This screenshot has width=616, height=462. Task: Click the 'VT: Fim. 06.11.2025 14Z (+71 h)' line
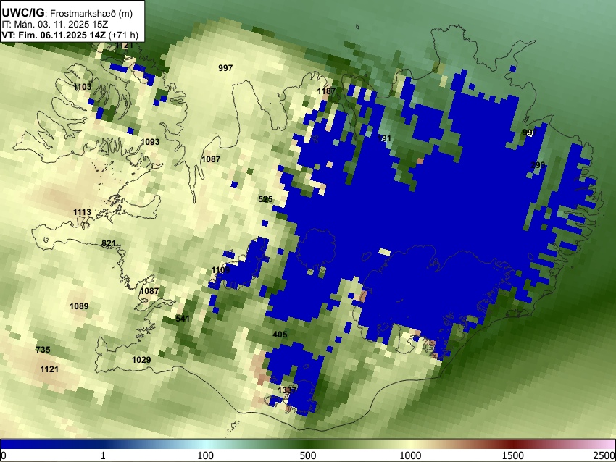coord(70,35)
